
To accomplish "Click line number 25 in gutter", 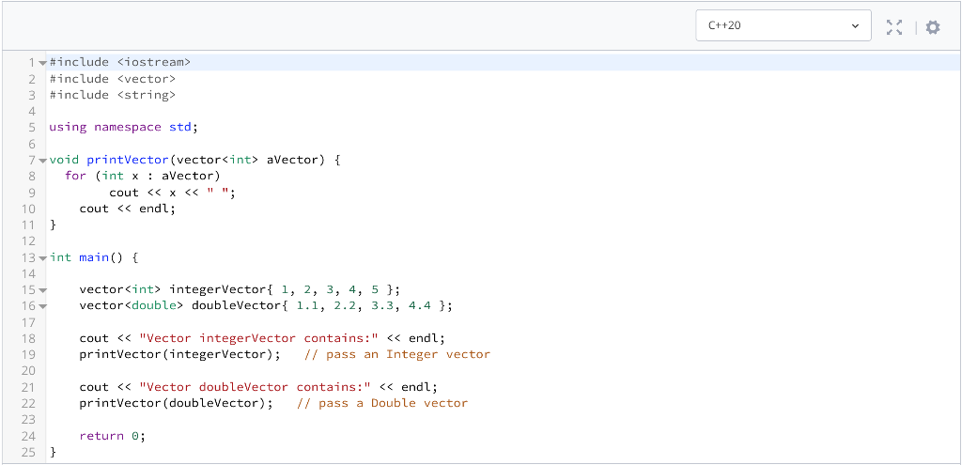I will coord(28,452).
